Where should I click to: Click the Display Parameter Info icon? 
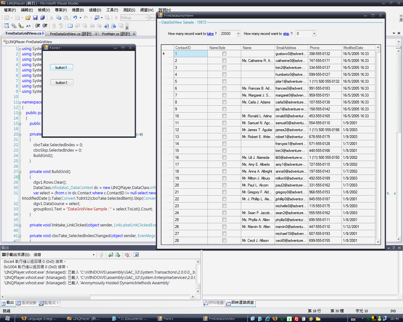pos(14,26)
